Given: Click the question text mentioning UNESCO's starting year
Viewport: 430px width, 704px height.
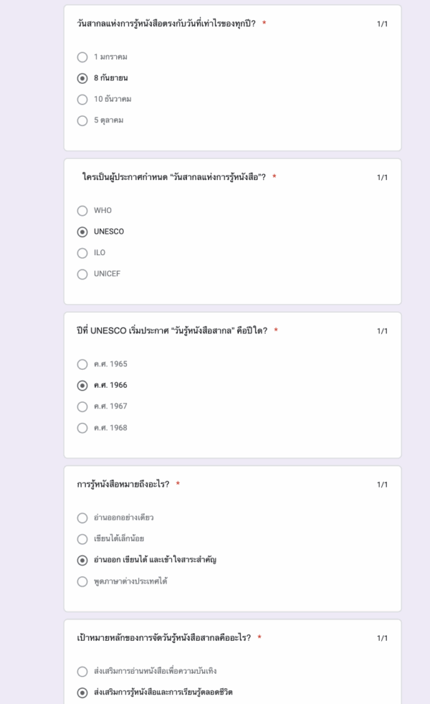Looking at the screenshot, I should click(172, 331).
